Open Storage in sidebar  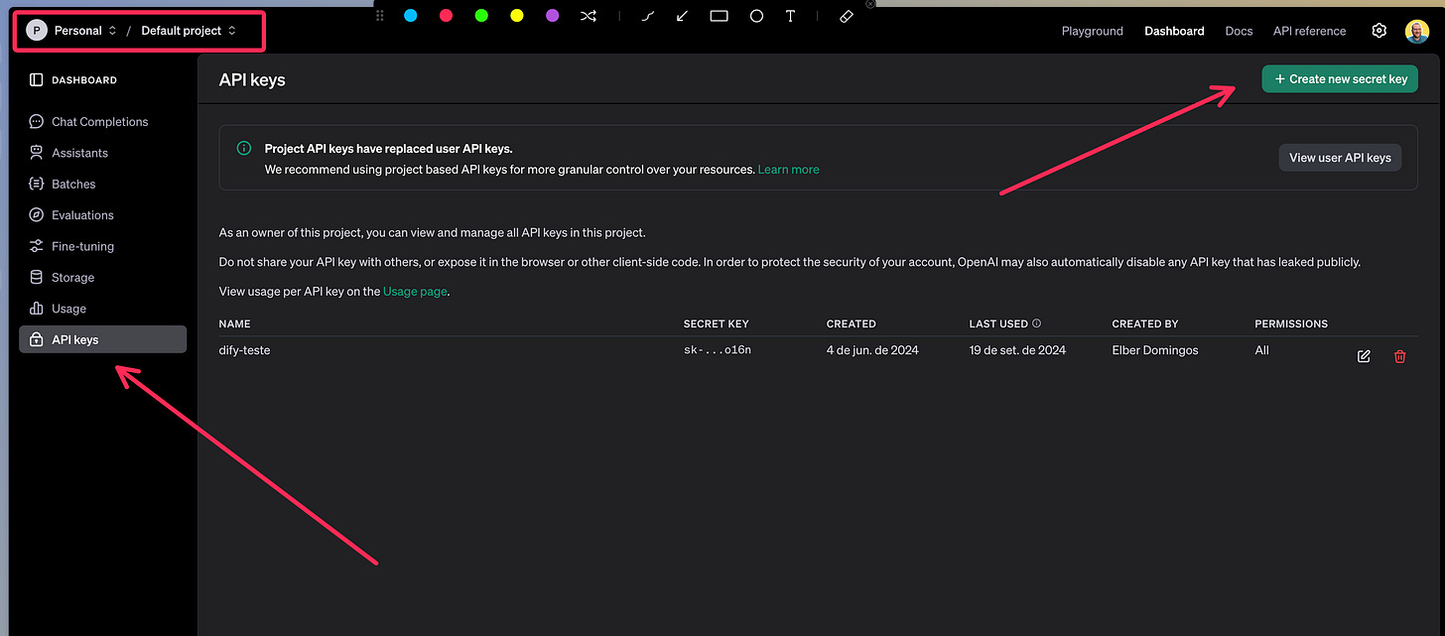pyautogui.click(x=102, y=277)
